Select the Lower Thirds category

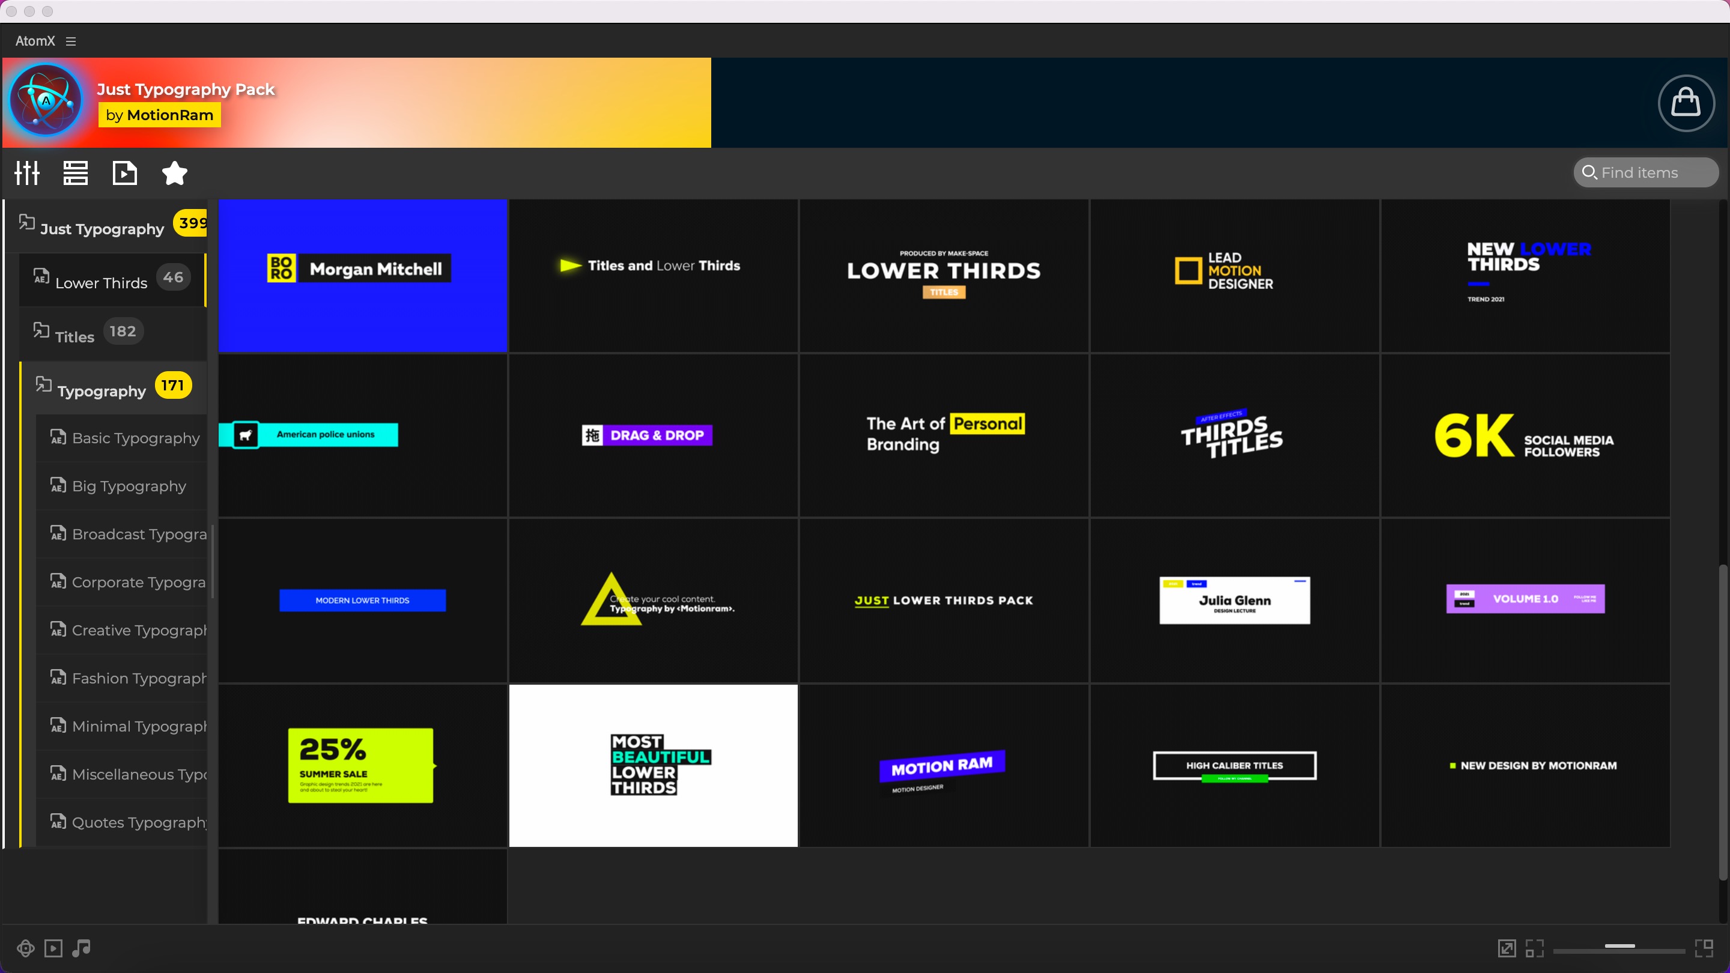(101, 283)
